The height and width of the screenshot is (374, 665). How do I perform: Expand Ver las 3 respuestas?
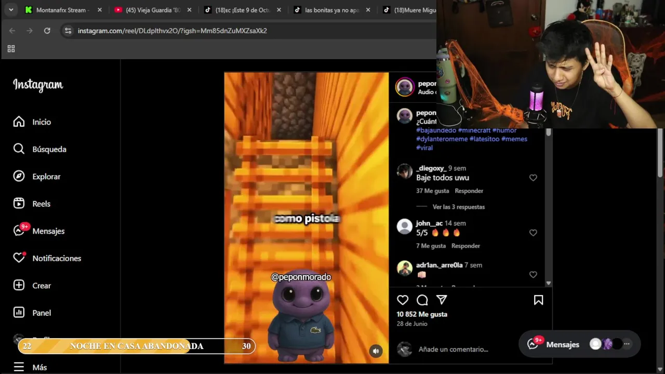click(x=459, y=207)
